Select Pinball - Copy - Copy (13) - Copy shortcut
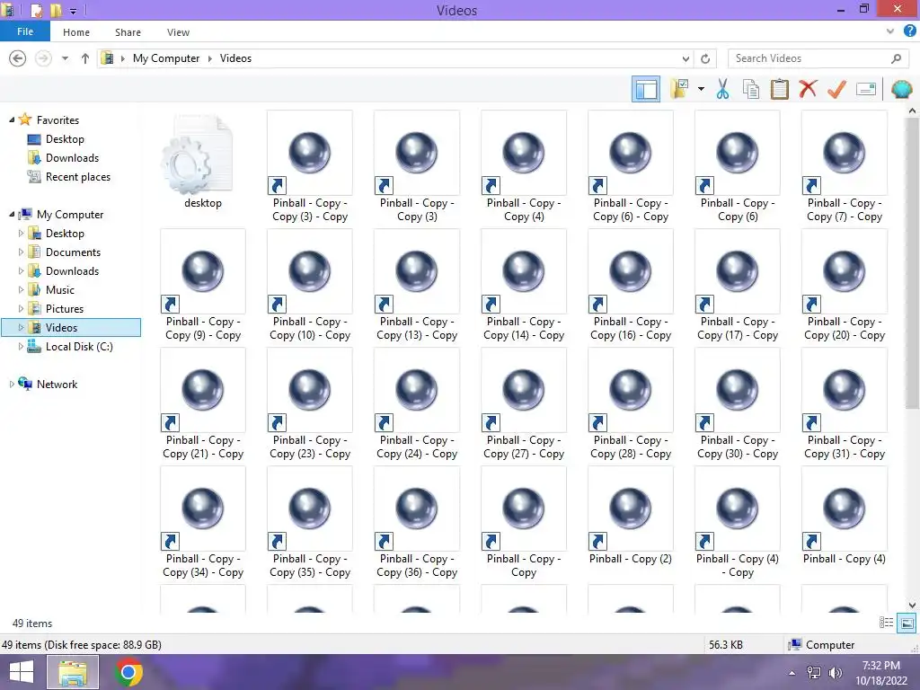The width and height of the screenshot is (920, 690). [417, 286]
